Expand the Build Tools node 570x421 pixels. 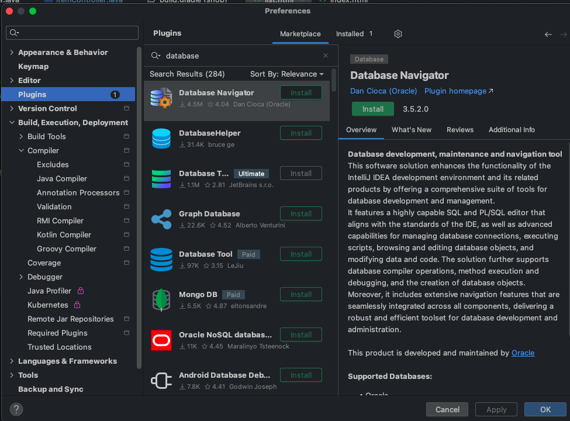pos(21,136)
